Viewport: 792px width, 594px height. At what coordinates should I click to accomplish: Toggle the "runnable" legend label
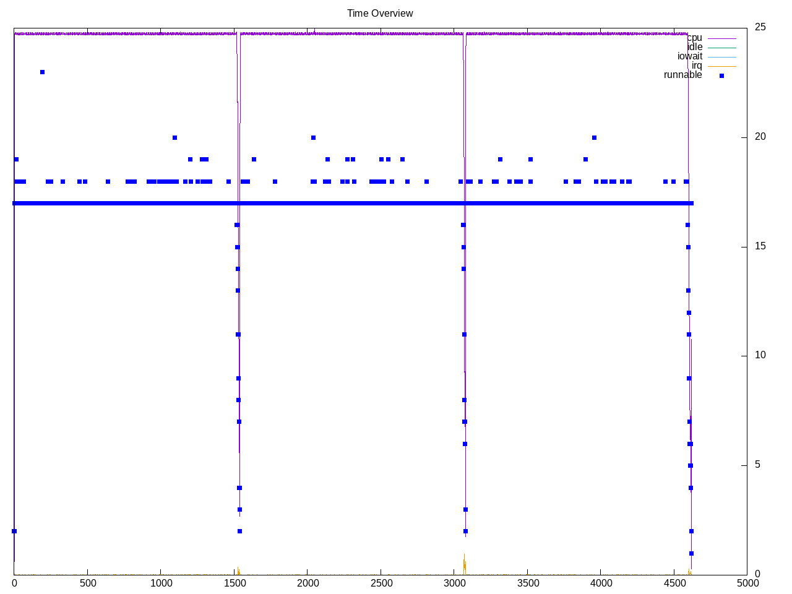[682, 75]
